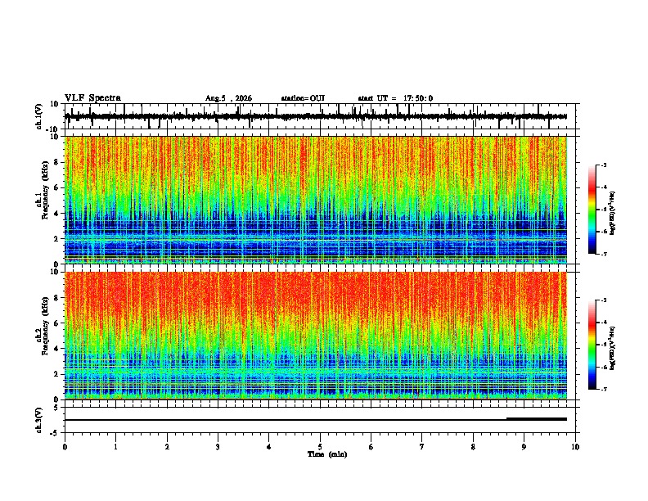Image resolution: width=648 pixels, height=501 pixels.
Task: Click the ch.2 color scale log(PSD) unit label
Action: [x=613, y=349]
